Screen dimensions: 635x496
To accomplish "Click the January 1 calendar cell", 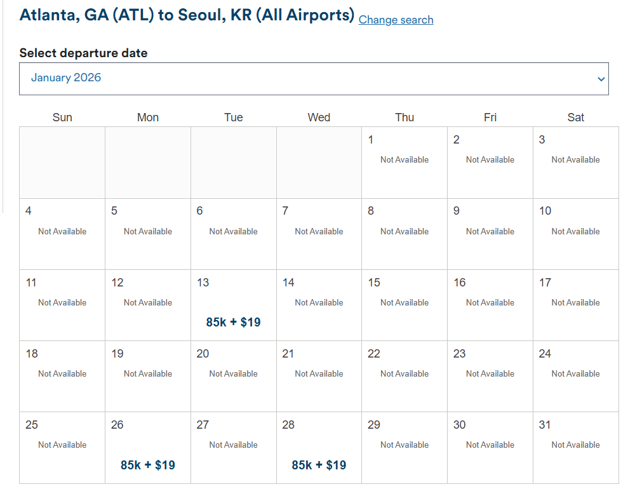I will tap(404, 163).
